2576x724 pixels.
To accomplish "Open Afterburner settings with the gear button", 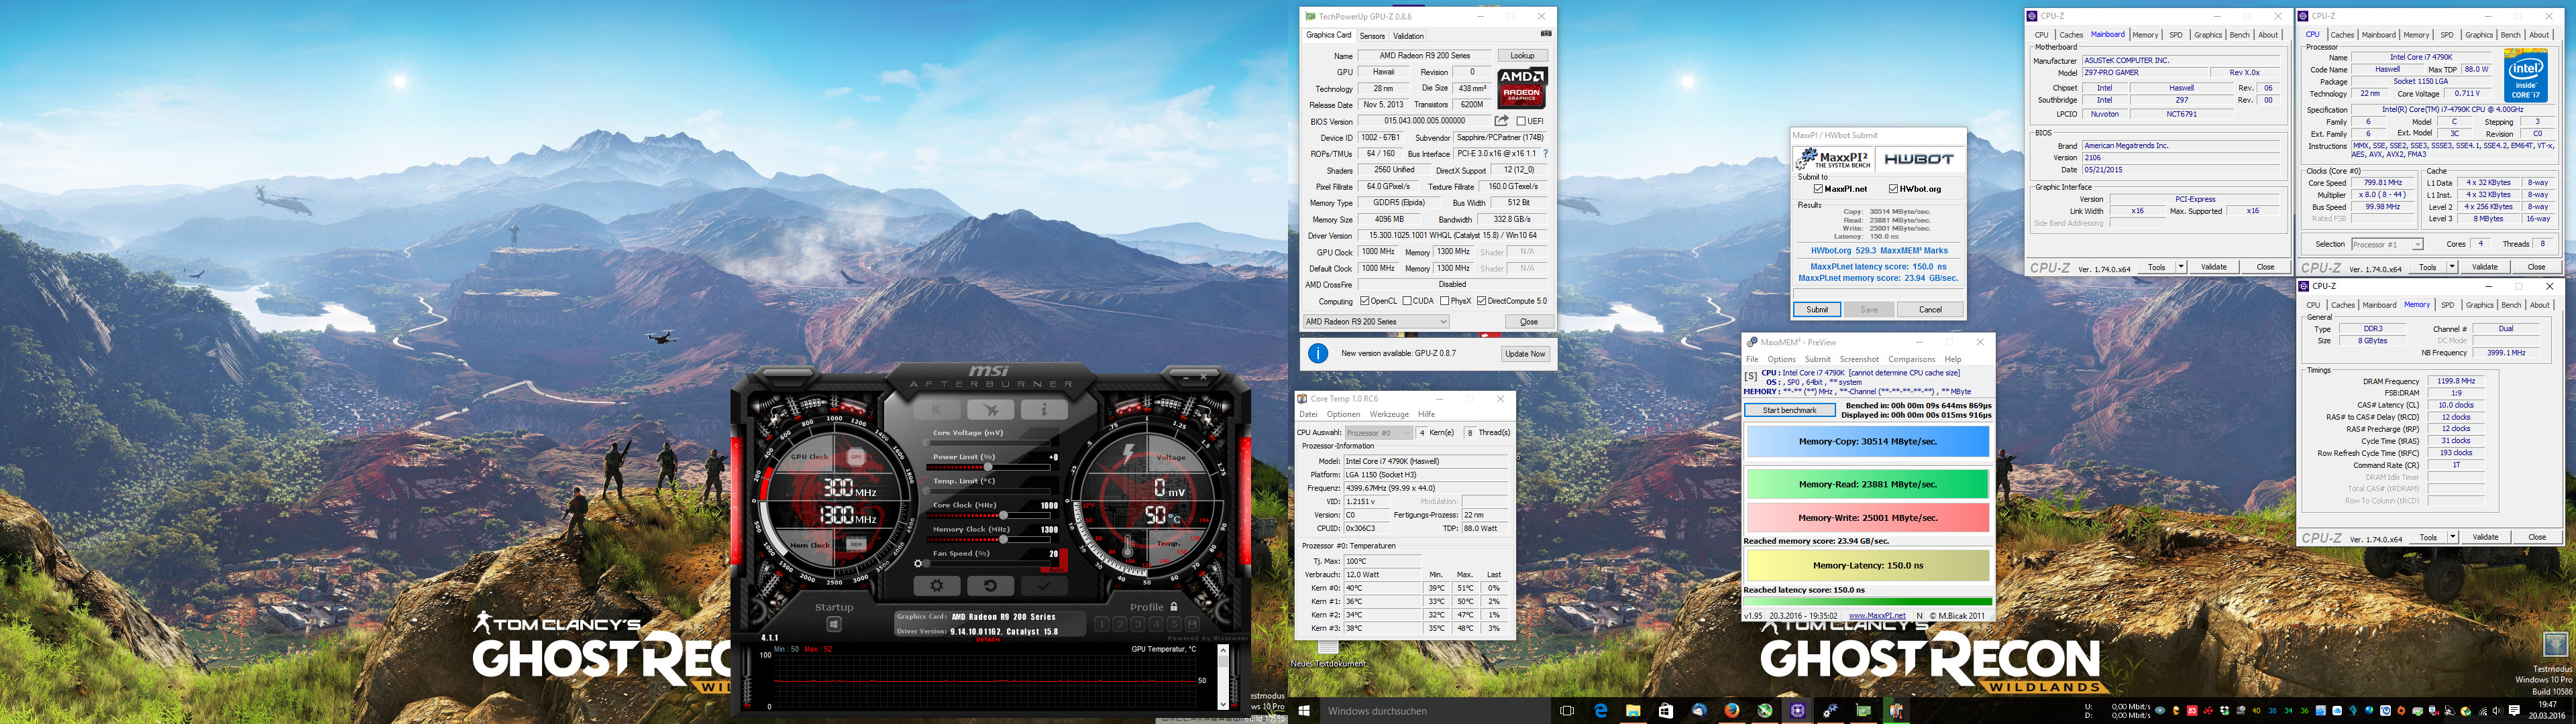I will pos(937,586).
